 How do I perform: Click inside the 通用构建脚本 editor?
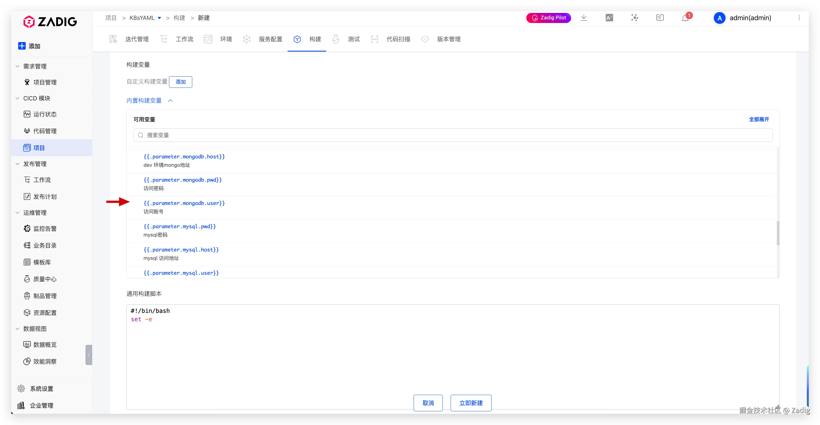tap(453, 357)
